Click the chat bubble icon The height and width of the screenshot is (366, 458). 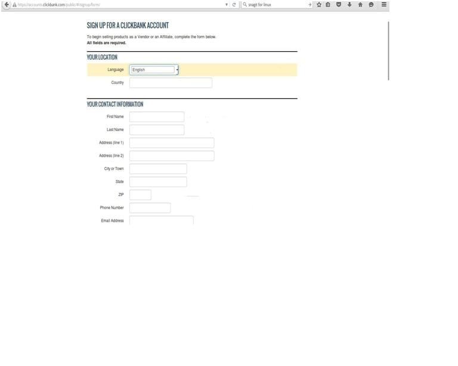371,5
